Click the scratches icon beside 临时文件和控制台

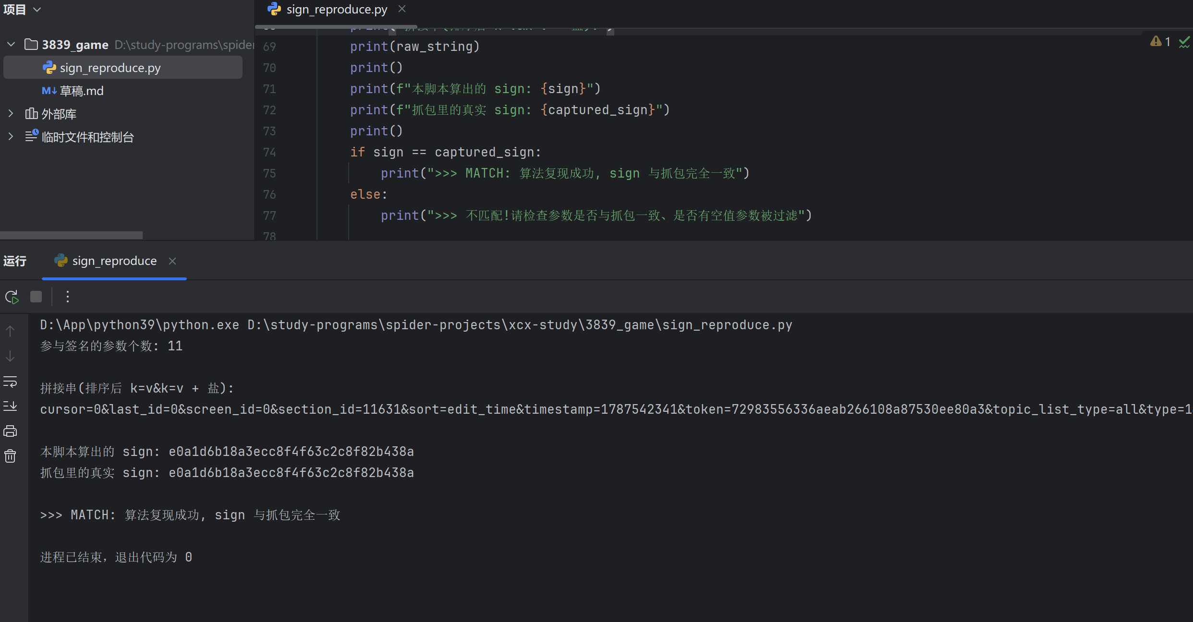(32, 136)
